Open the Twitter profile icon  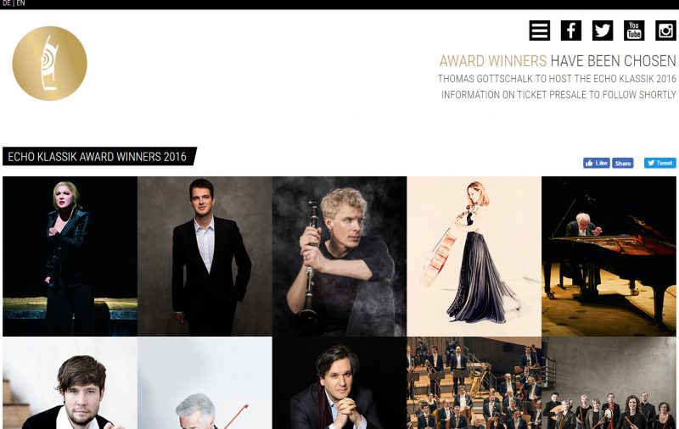pos(603,31)
